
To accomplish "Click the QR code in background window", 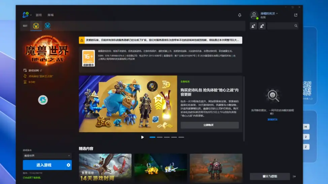I will click(307, 88).
